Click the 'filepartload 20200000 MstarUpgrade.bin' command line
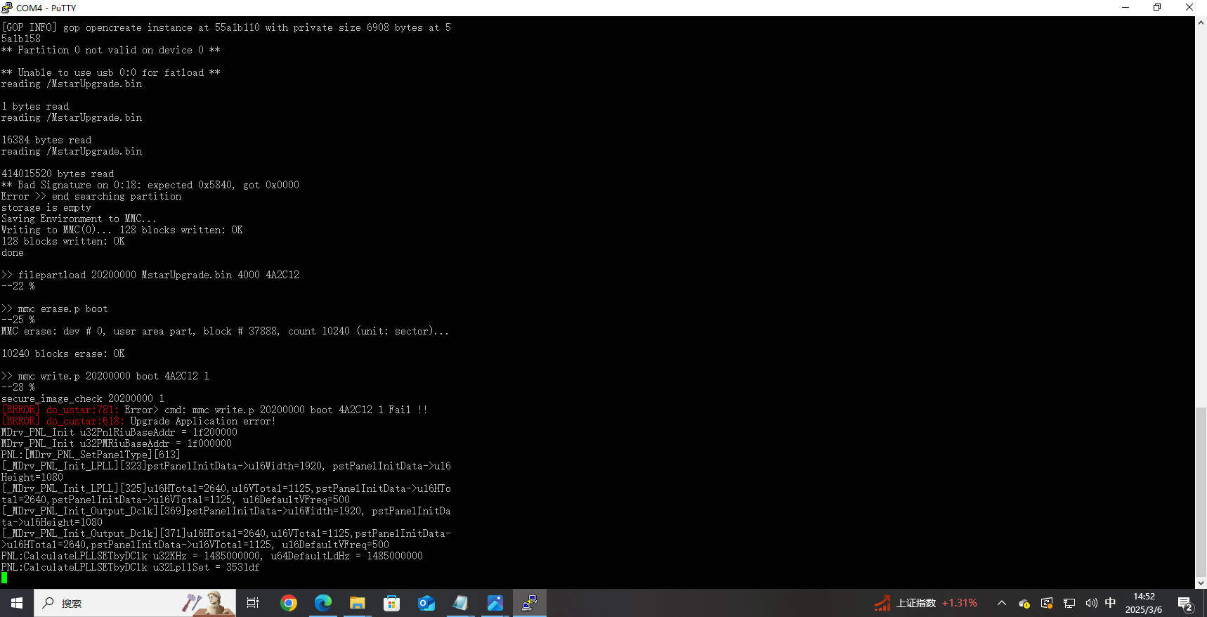This screenshot has height=617, width=1207. click(x=150, y=275)
